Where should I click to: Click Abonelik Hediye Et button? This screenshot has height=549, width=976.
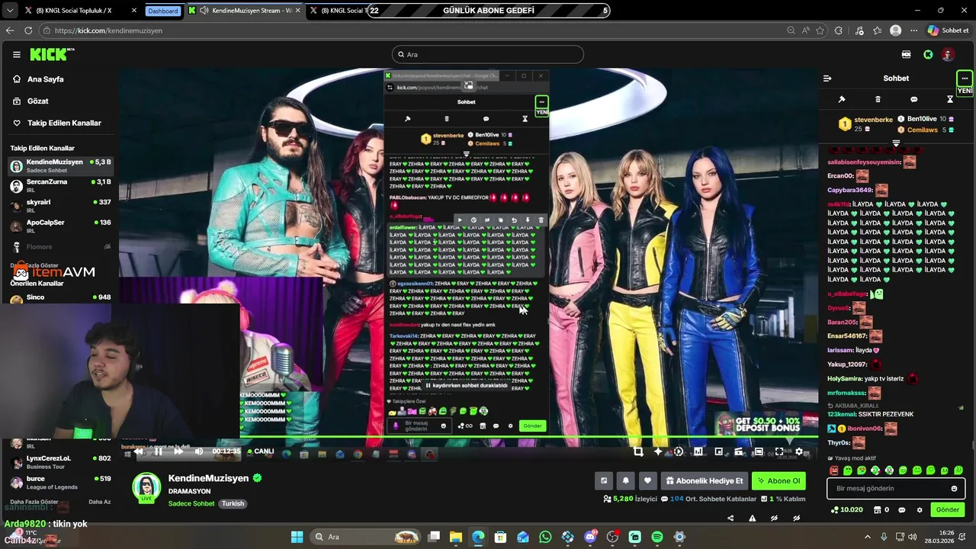pos(705,480)
